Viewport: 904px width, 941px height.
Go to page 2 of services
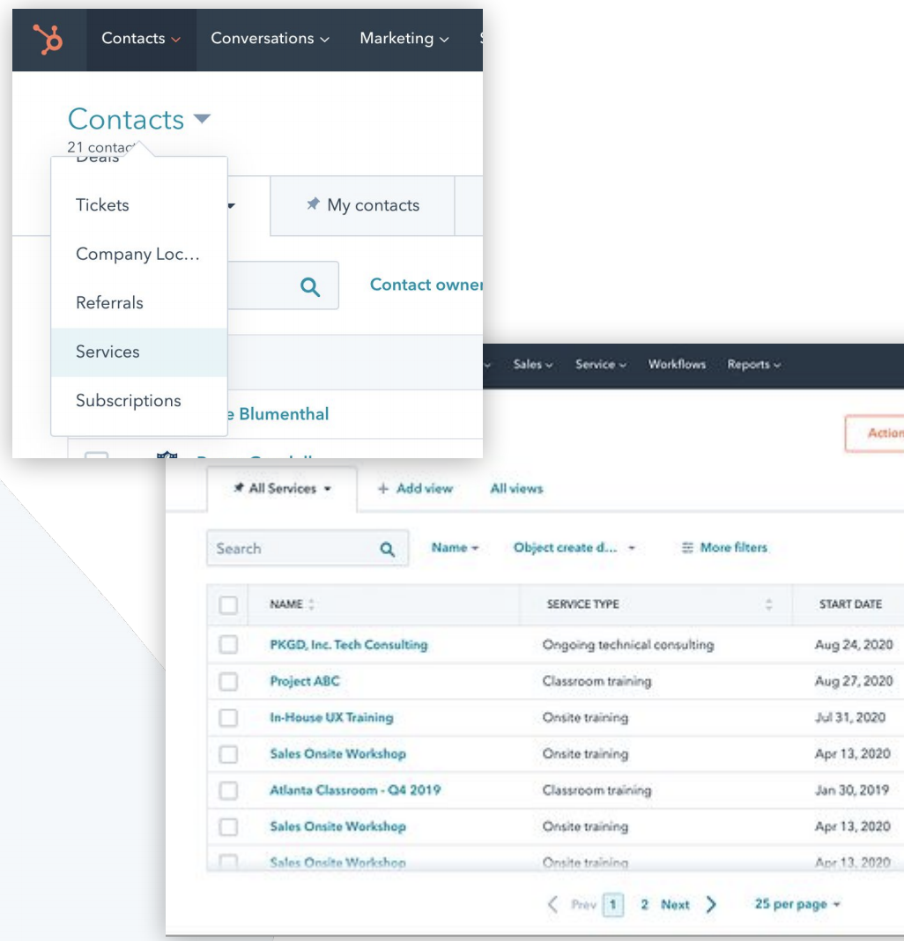pyautogui.click(x=644, y=904)
